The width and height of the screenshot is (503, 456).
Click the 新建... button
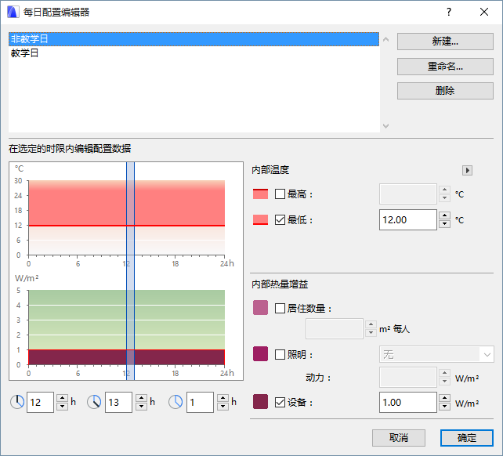(x=445, y=42)
